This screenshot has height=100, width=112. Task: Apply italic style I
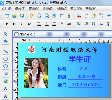[x=21, y=24]
